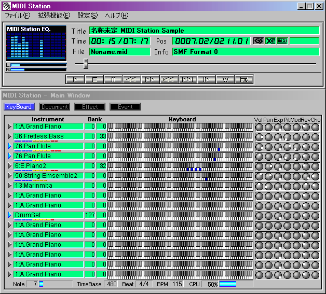The height and width of the screenshot is (294, 326).
Task: Skip to the previous track
Action: point(169,79)
